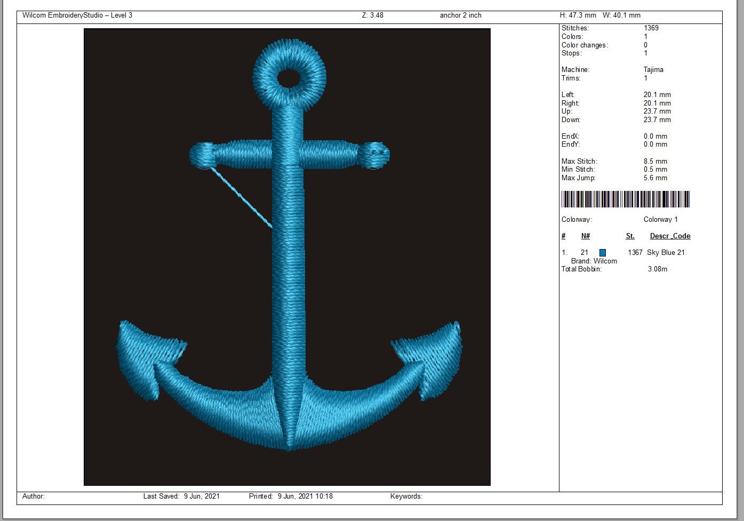744x521 pixels.
Task: Click the 'Colorway 1' value
Action: 661,220
